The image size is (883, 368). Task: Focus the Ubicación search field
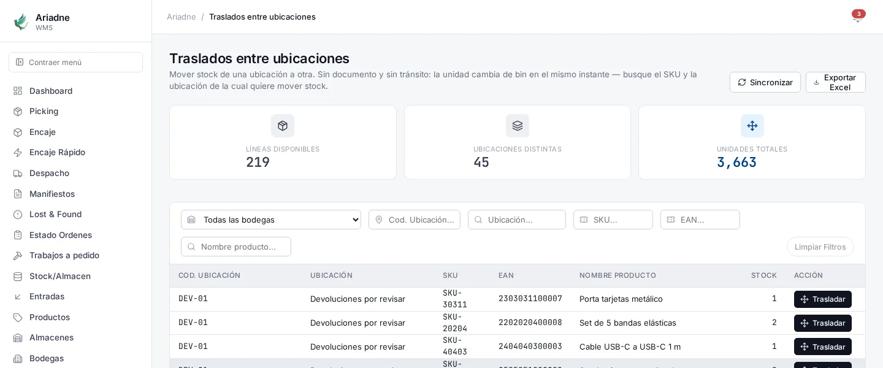[517, 220]
